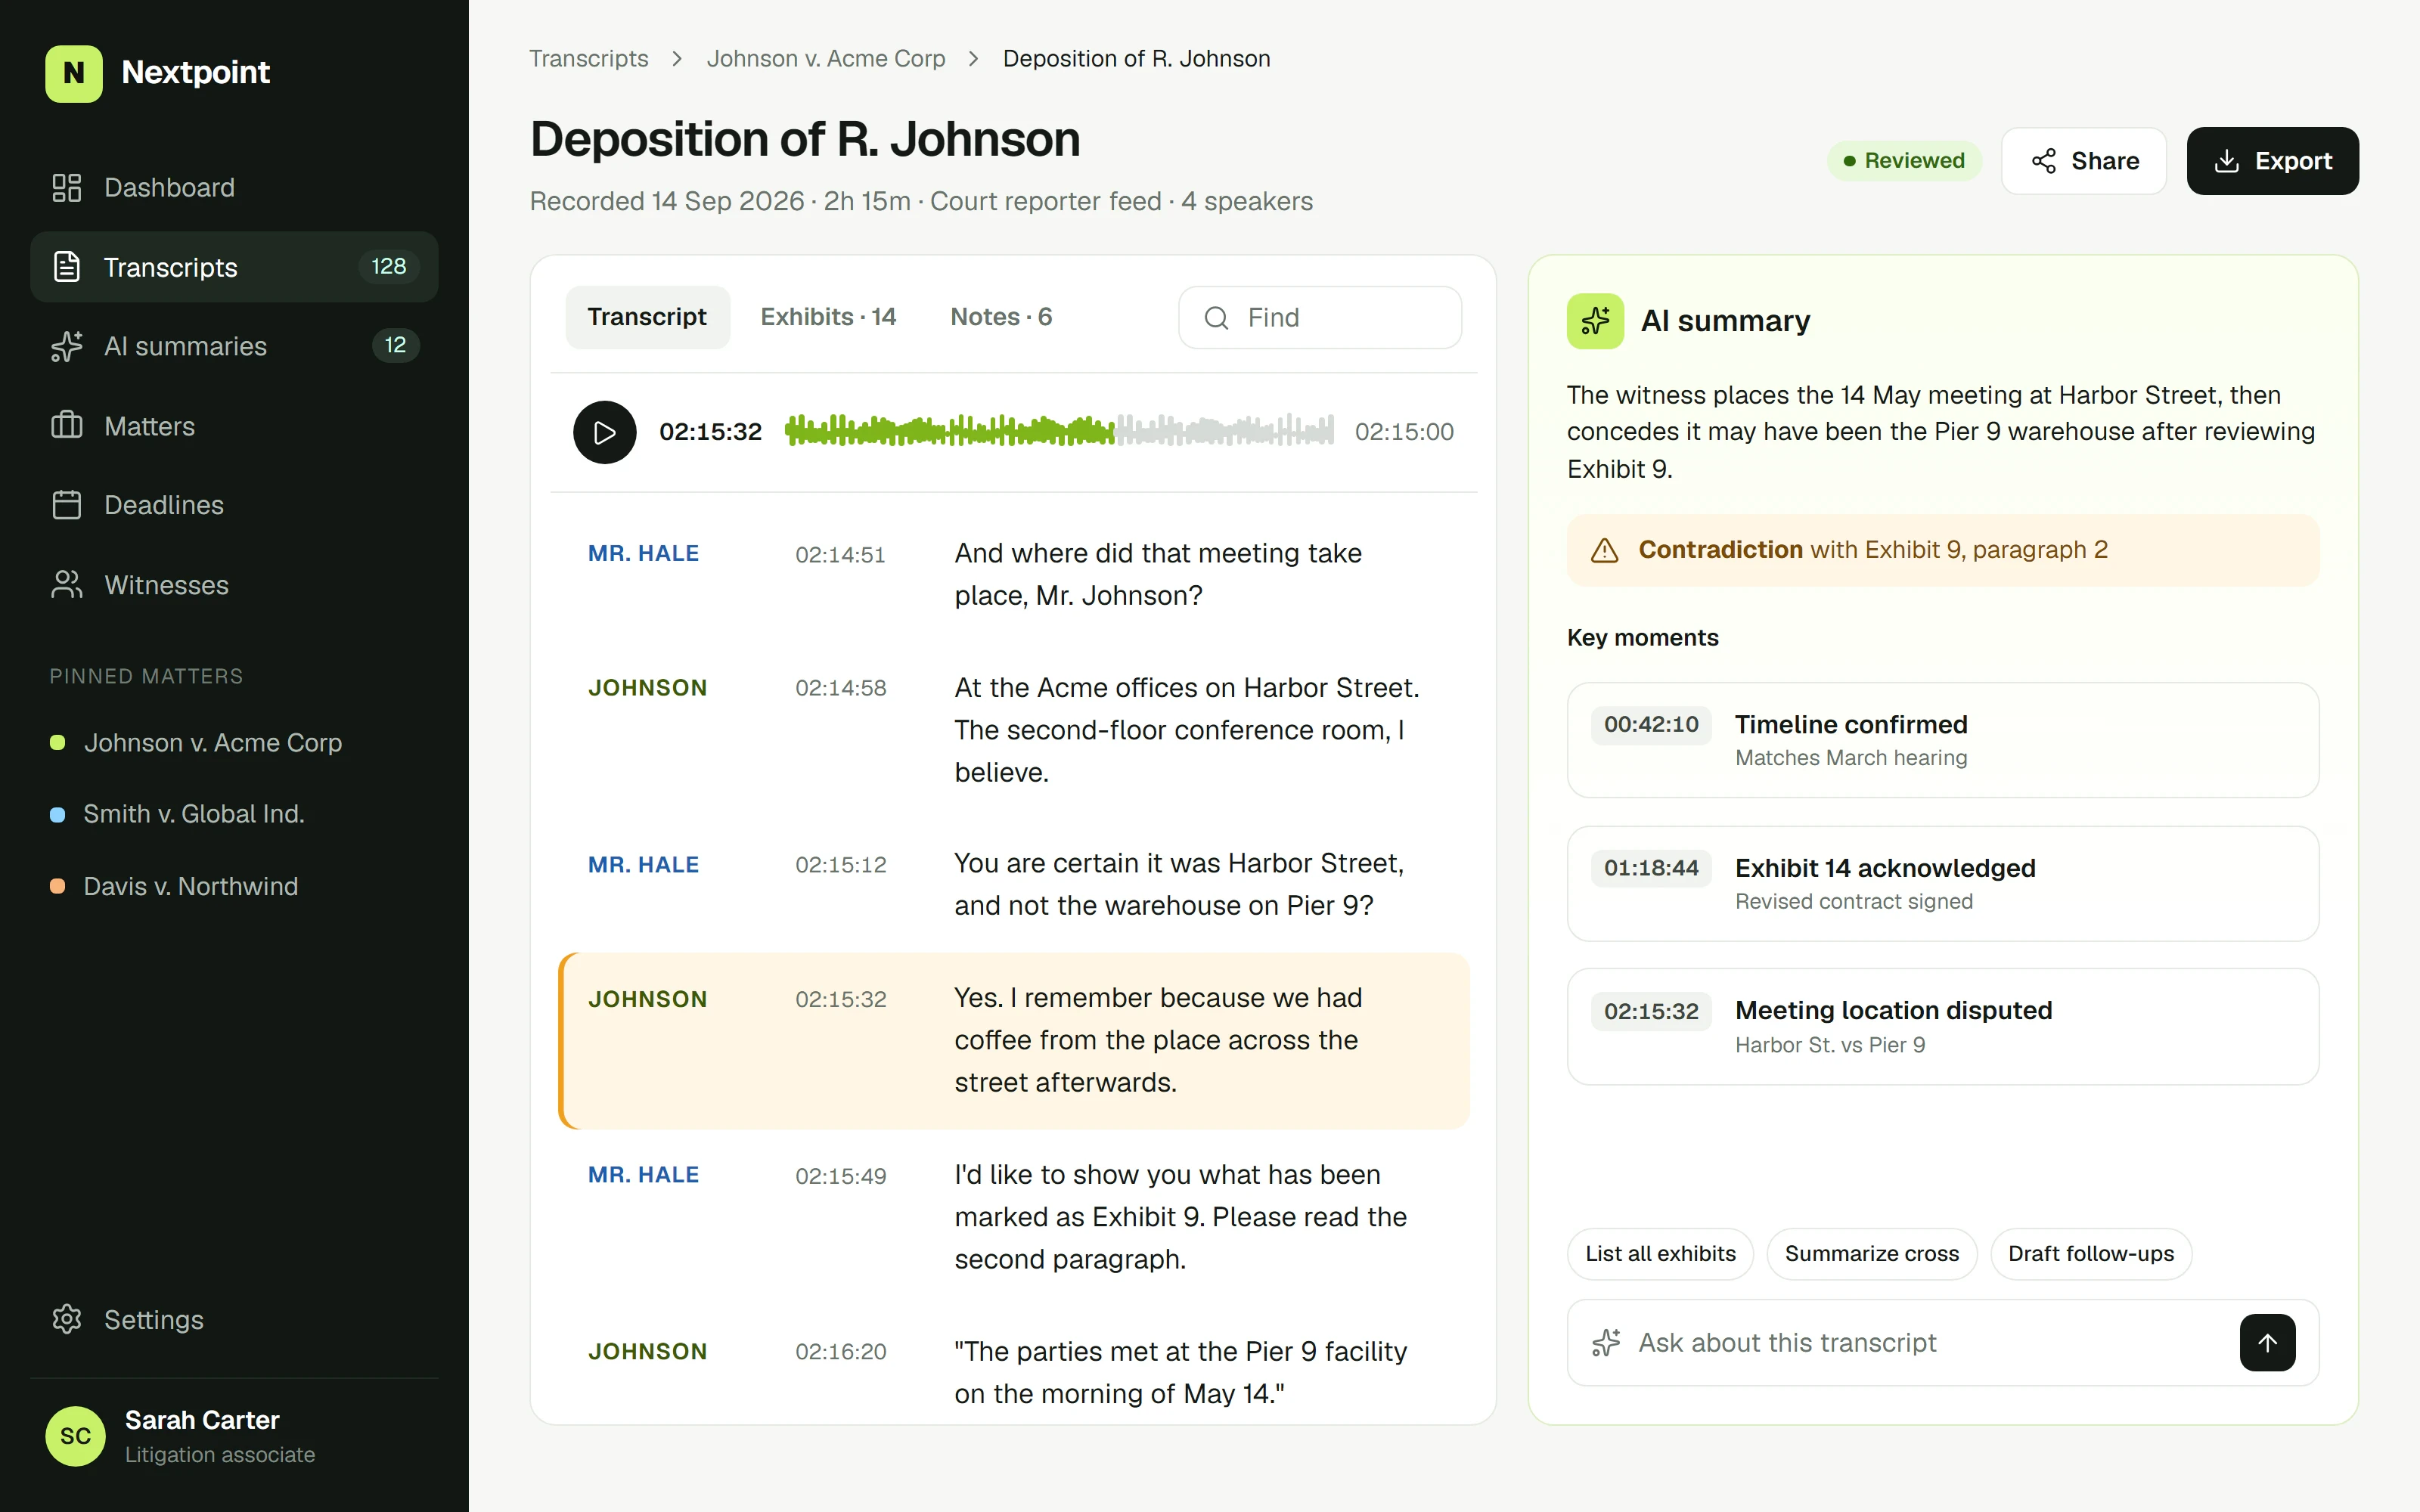Open Settings gear in sidebar
The height and width of the screenshot is (1512, 2420).
(234, 1320)
